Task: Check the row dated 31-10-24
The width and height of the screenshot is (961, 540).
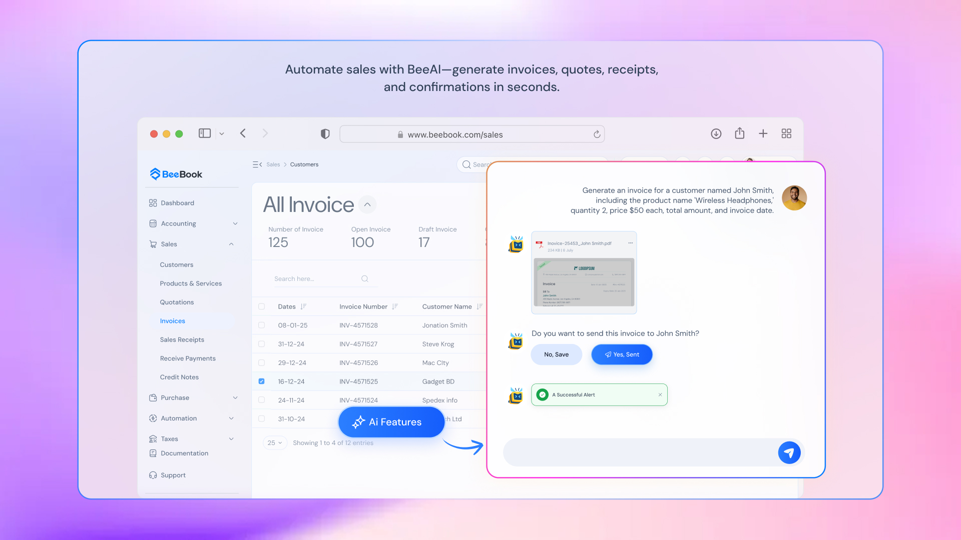Action: [x=261, y=419]
